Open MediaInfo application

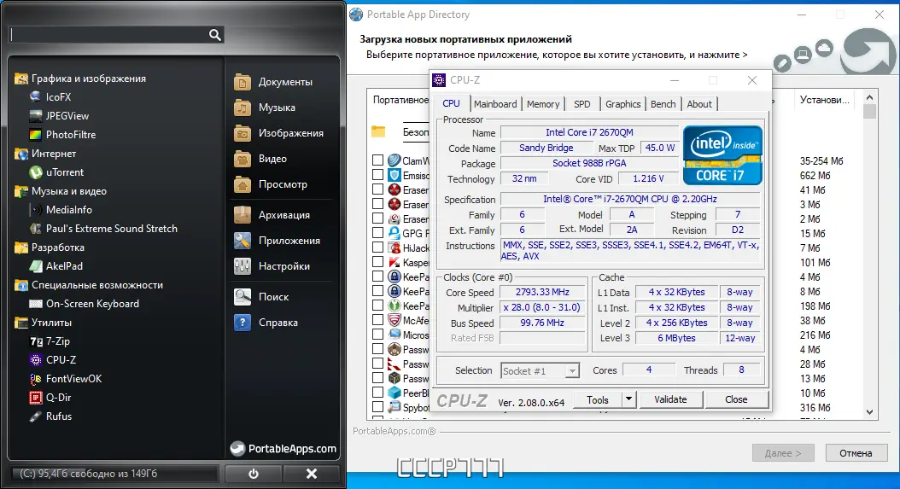(68, 210)
